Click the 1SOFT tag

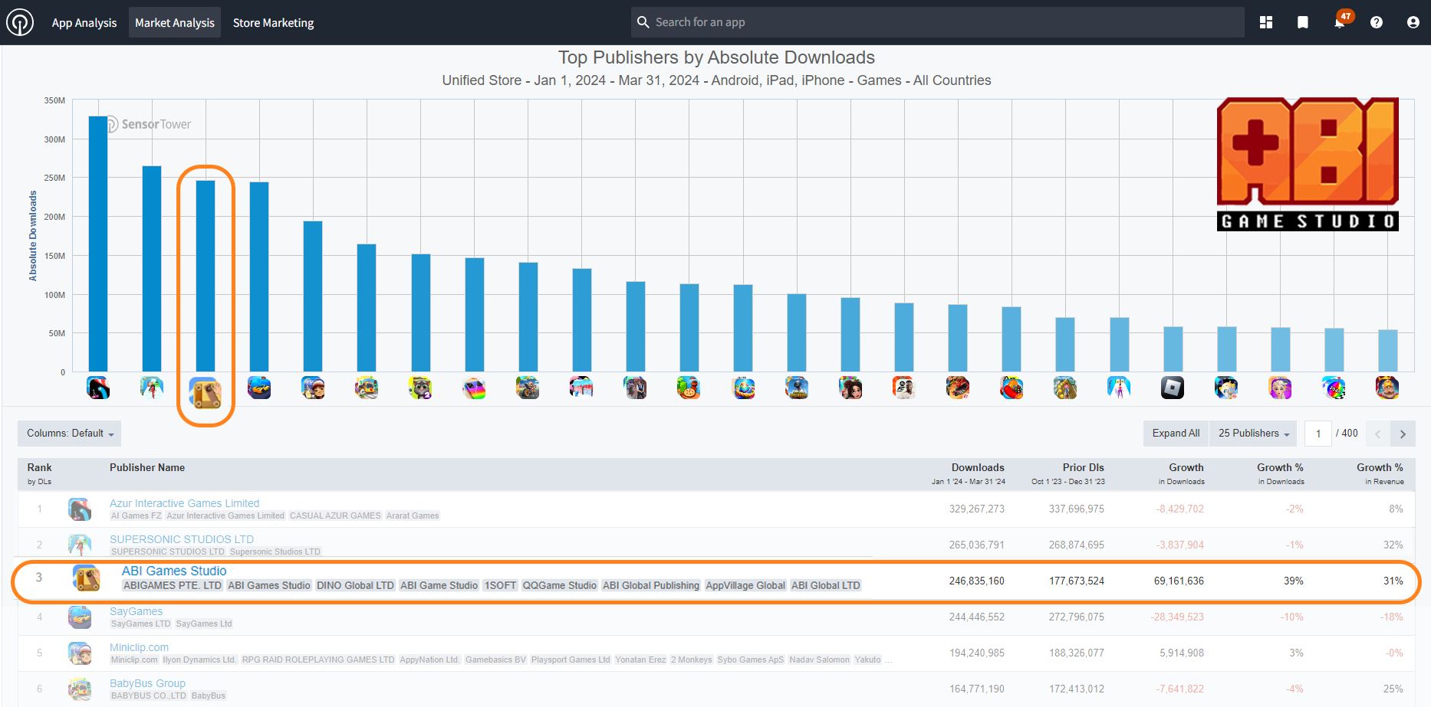tap(500, 585)
